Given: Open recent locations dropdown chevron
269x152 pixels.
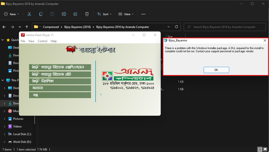Looking at the screenshot, I should click(20, 27).
